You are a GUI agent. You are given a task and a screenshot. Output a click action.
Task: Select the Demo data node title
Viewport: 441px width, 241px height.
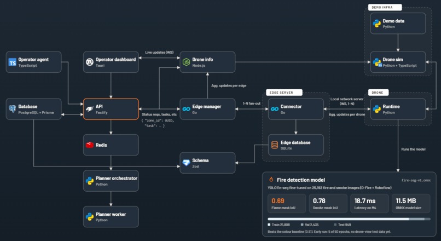(x=393, y=21)
